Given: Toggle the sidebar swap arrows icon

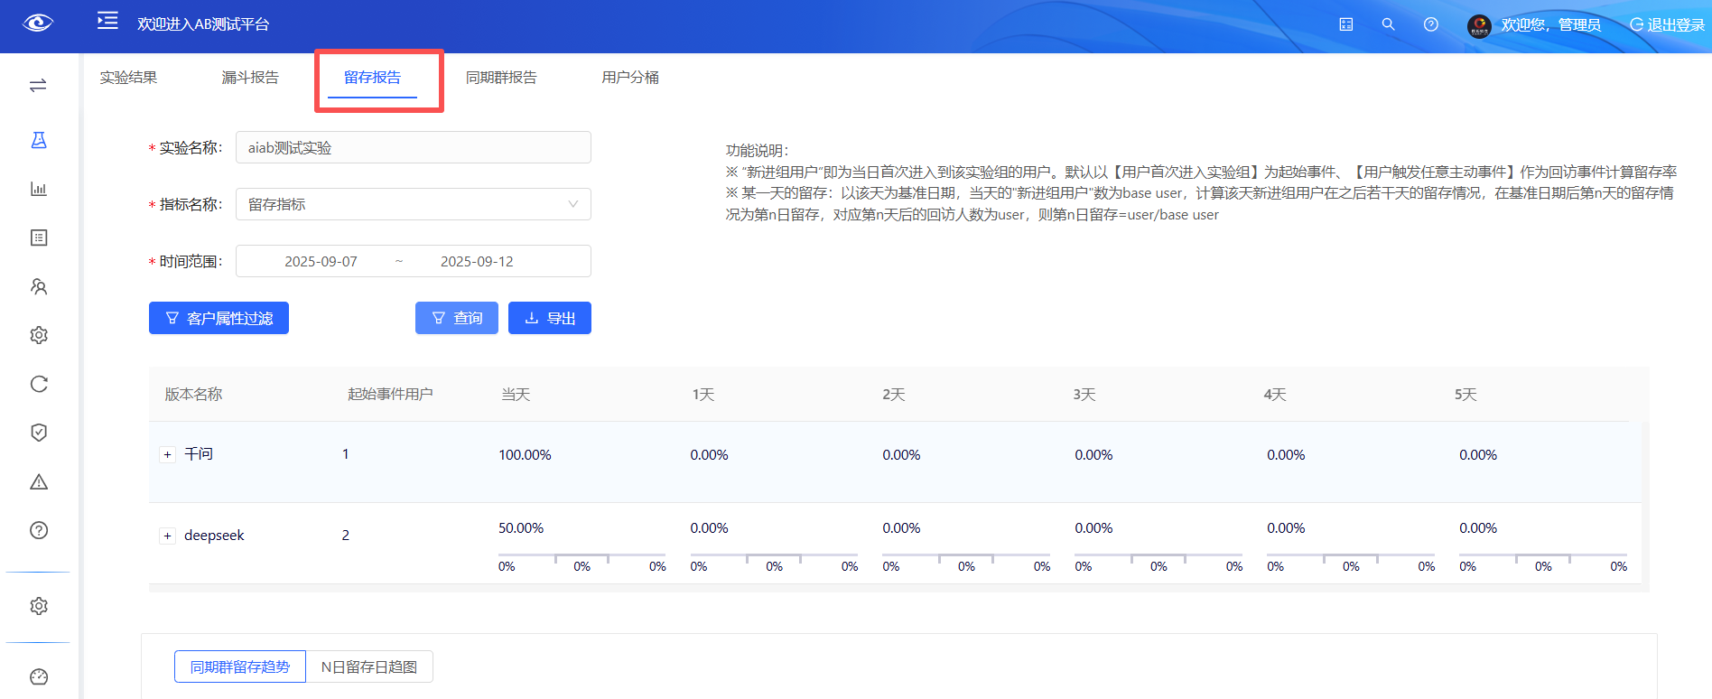Looking at the screenshot, I should (38, 86).
